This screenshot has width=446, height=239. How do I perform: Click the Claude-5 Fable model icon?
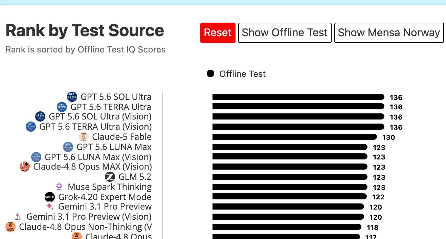point(84,137)
